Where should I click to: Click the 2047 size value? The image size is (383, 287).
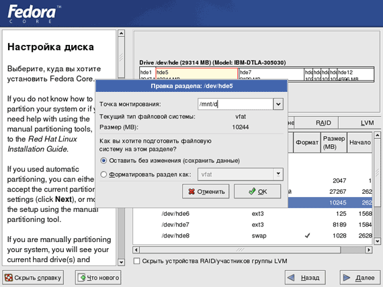point(339,180)
